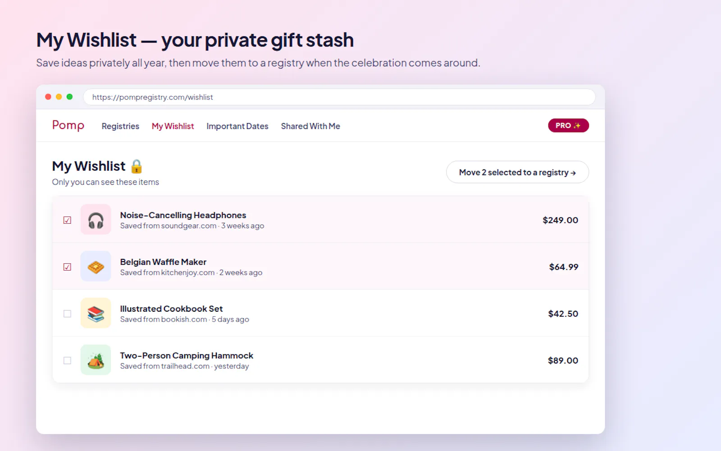The height and width of the screenshot is (451, 721).
Task: Click the green window maximize dot
Action: tap(69, 97)
